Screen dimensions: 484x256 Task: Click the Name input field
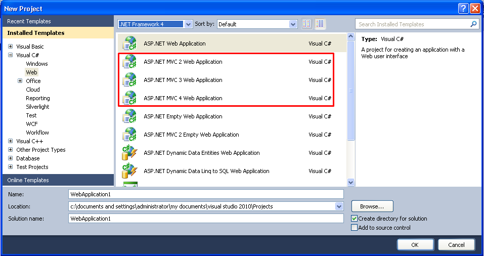tap(206, 194)
